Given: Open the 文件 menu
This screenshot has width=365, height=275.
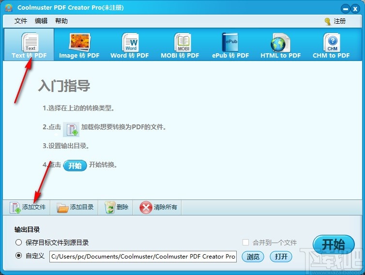Looking at the screenshot, I should [x=21, y=21].
